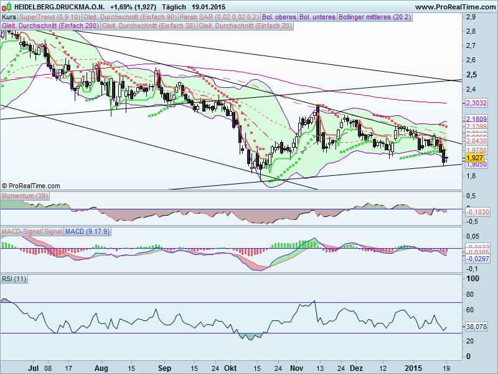Click the 2,0430 price tag
Image resolution: width=498 pixels, height=374 pixels.
[476, 141]
